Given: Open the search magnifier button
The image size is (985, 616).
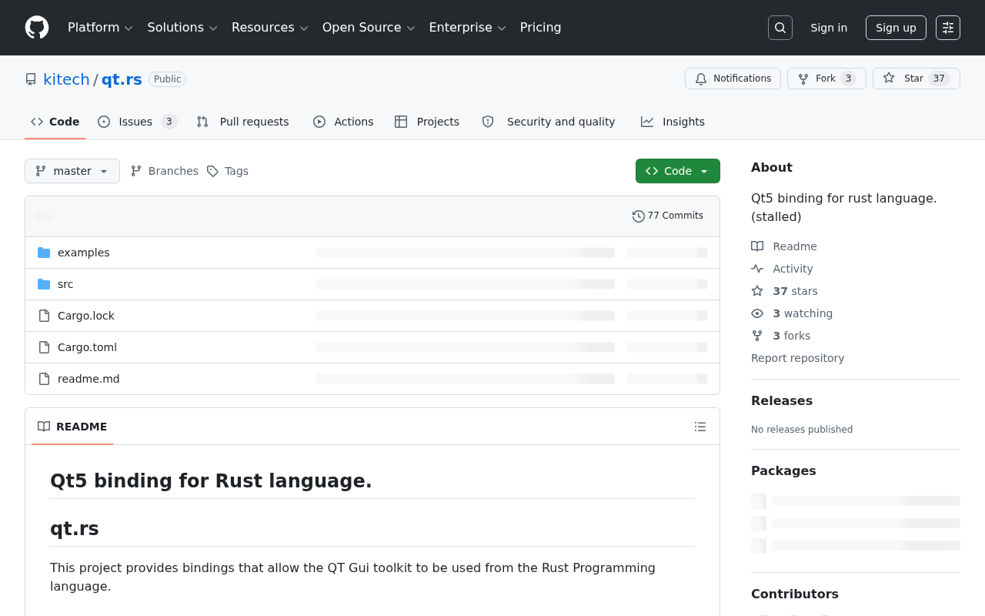Looking at the screenshot, I should (780, 28).
